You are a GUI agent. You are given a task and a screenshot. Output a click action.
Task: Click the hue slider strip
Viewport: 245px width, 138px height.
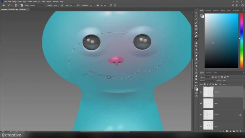pos(242,41)
